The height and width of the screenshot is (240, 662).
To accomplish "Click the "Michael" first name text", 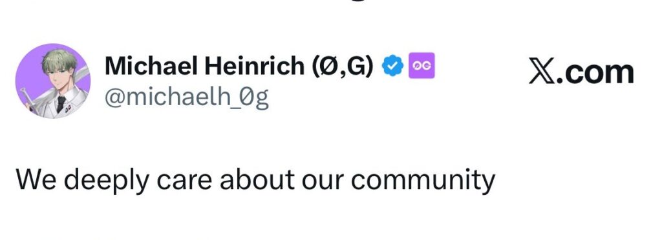I will coord(151,66).
